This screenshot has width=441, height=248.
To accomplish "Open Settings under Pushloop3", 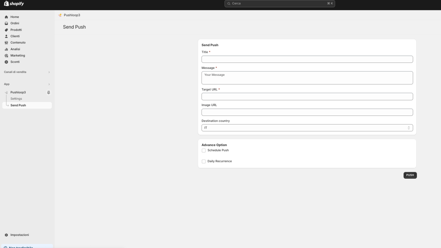I will [16, 99].
